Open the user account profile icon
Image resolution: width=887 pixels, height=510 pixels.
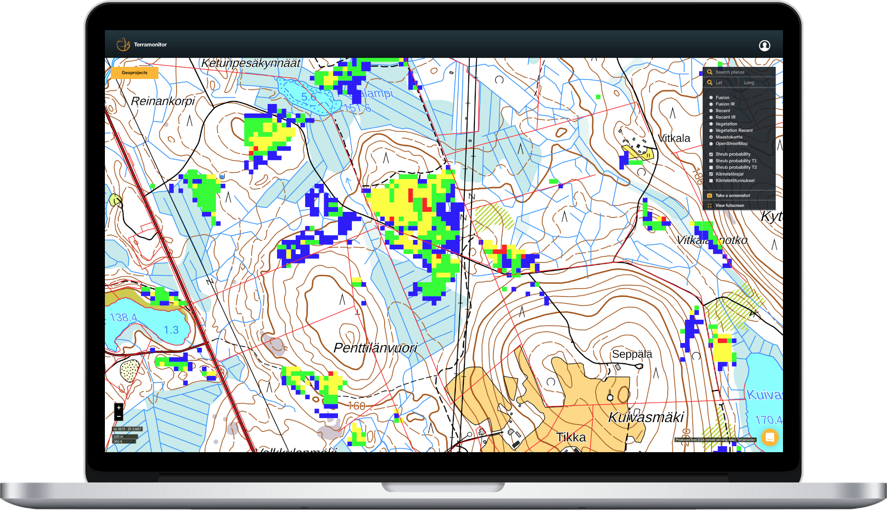point(764,45)
